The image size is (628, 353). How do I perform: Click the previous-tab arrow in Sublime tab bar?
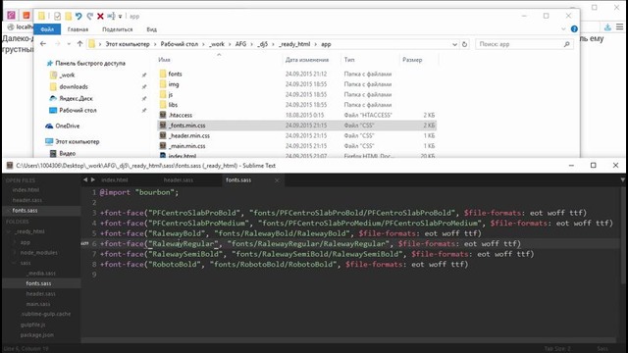pyautogui.click(x=85, y=180)
